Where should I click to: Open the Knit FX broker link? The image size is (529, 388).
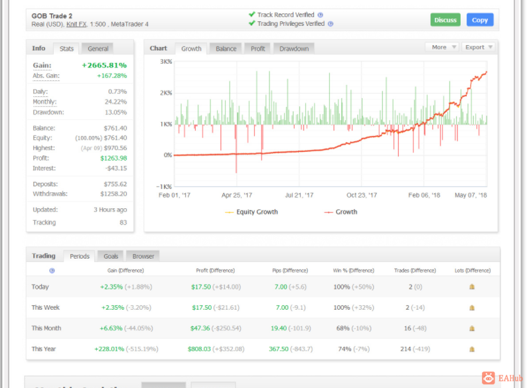[x=78, y=25]
